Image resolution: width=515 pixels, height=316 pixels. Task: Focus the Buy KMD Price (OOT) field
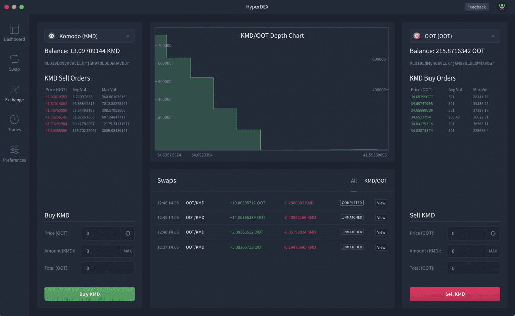pyautogui.click(x=102, y=233)
